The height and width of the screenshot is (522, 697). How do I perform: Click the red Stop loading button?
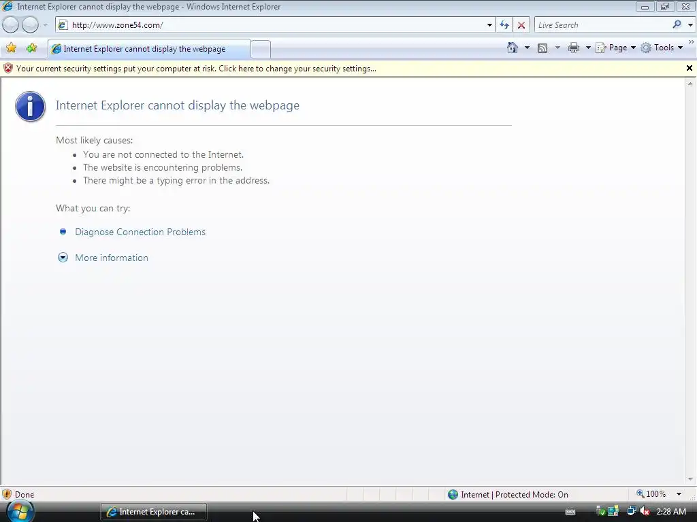(521, 25)
